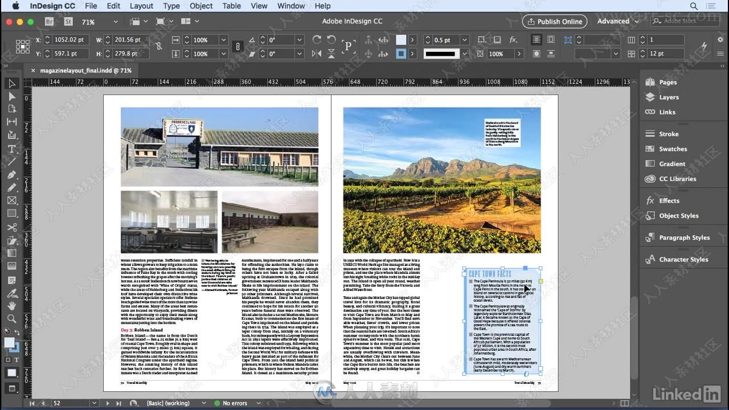The height and width of the screenshot is (410, 729).
Task: Select the Eyedropper tool
Action: tap(11, 293)
